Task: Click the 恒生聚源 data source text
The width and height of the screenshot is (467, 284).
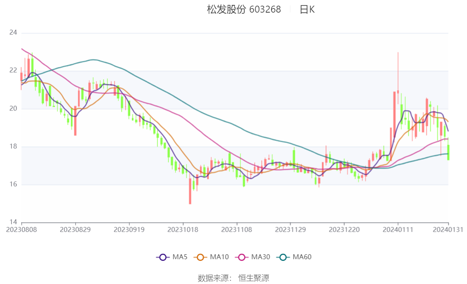Action: 254,278
